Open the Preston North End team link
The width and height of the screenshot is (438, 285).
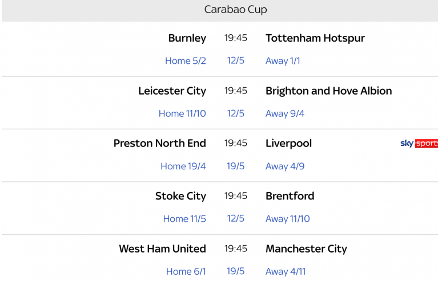[x=159, y=143]
